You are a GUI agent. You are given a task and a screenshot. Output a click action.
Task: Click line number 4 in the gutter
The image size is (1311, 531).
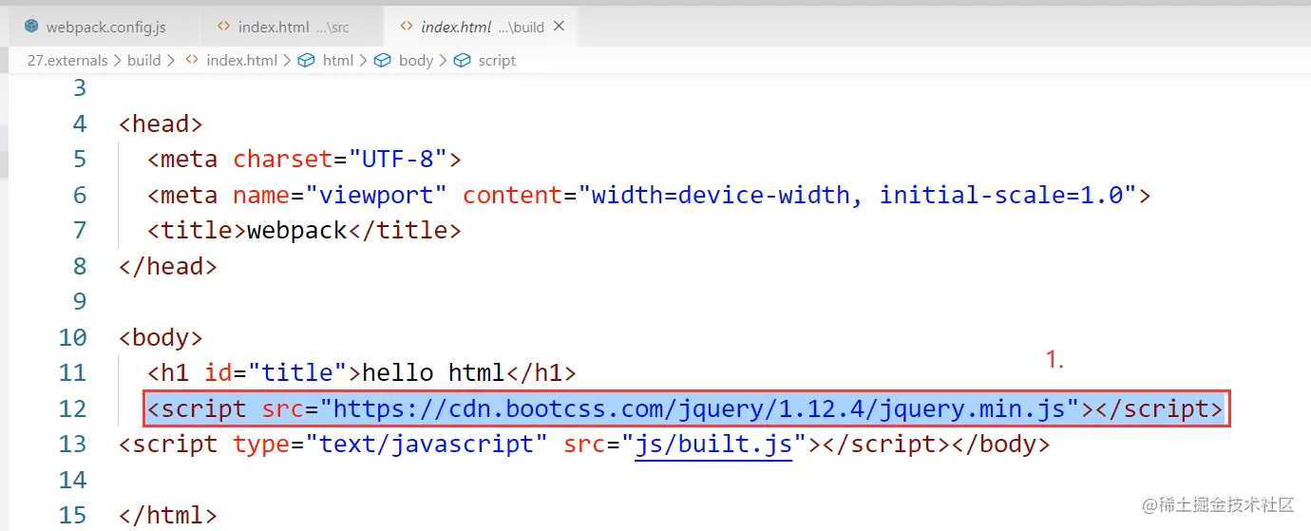coord(79,123)
